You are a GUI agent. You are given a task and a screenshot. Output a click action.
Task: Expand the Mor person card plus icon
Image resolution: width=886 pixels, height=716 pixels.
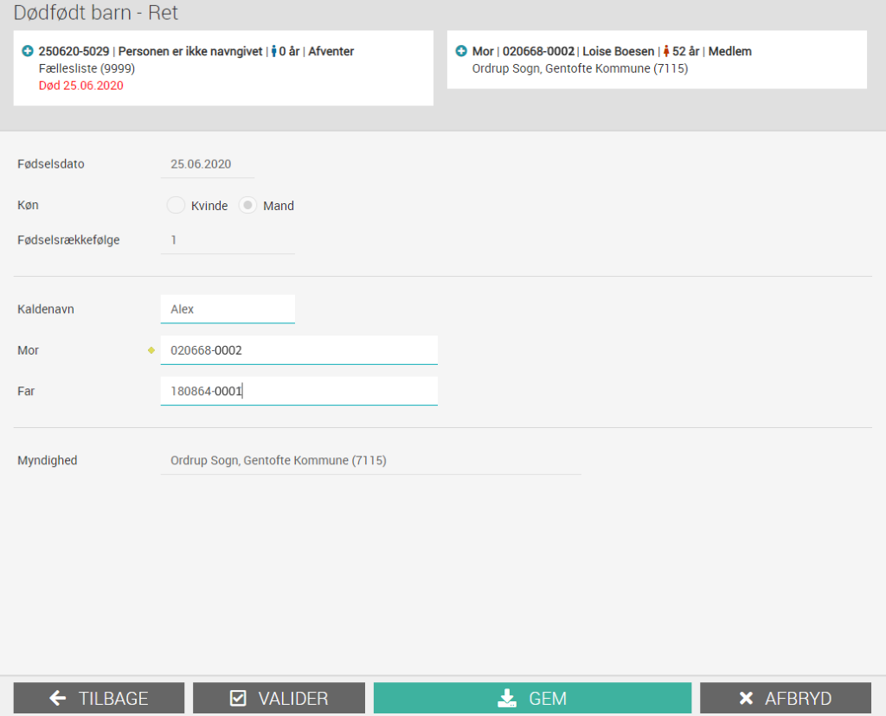461,51
